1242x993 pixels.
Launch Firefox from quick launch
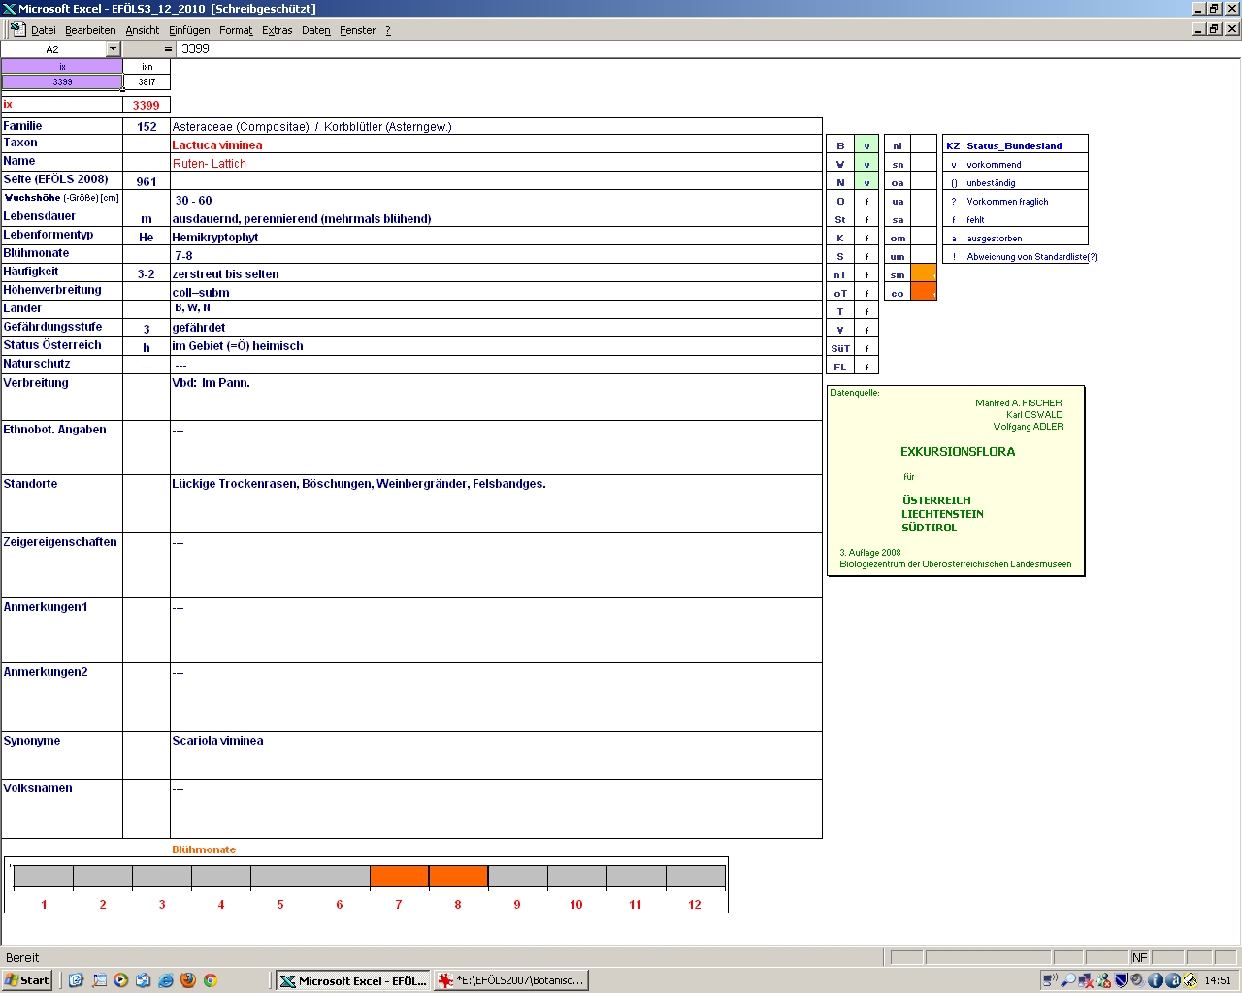pyautogui.click(x=188, y=980)
